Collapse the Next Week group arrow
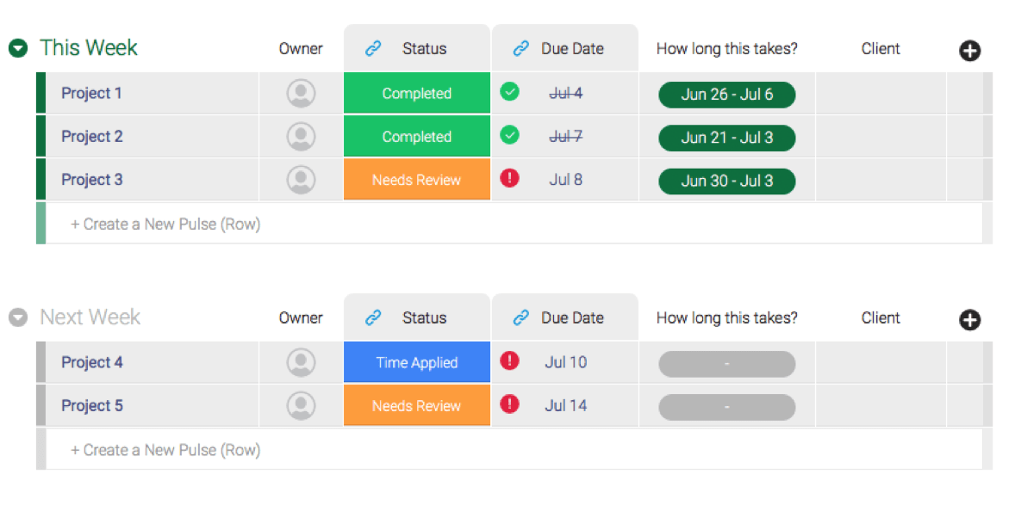This screenshot has height=511, width=1015. pos(18,317)
